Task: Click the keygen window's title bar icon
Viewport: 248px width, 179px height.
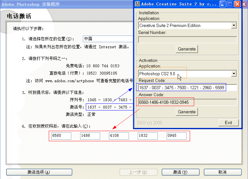Action: 137,4
